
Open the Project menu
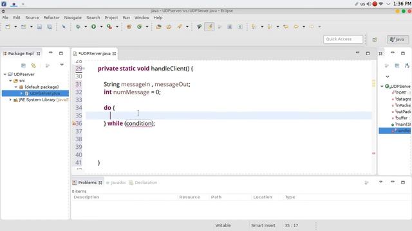coord(111,17)
